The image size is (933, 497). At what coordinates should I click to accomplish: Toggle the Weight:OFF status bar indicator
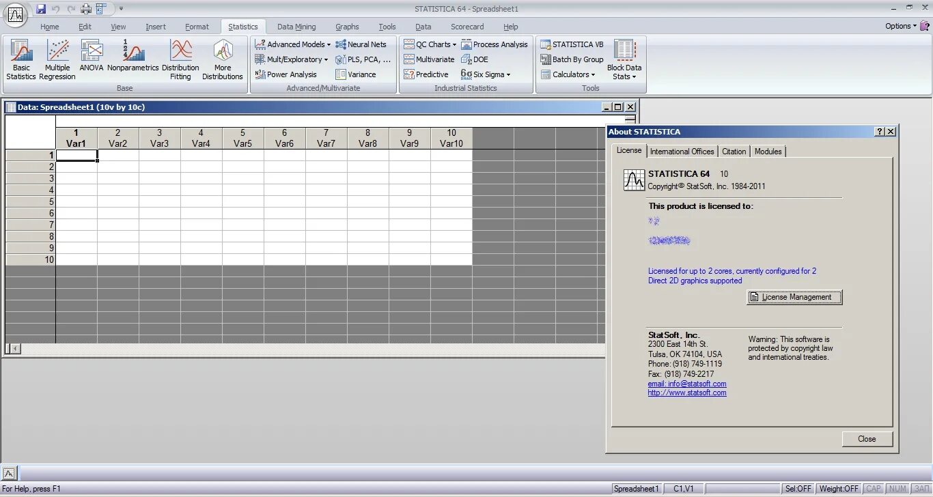coord(838,489)
